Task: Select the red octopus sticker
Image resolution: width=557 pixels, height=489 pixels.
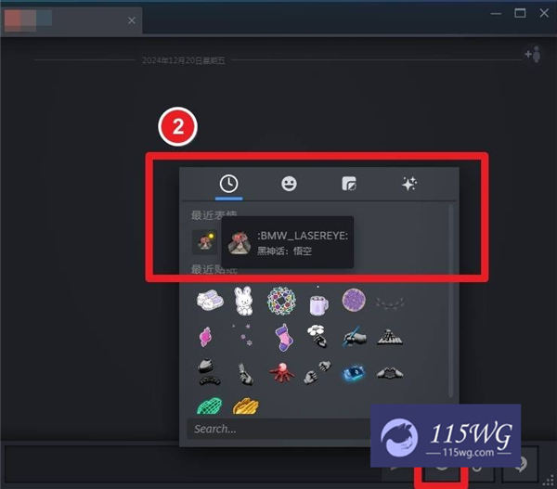Action: [x=280, y=372]
